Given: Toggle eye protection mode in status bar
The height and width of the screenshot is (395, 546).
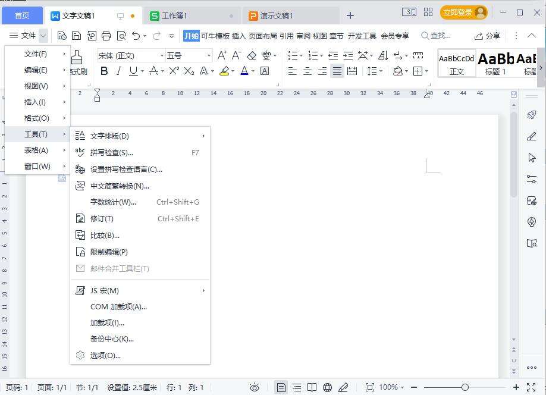Looking at the screenshot, I should (254, 387).
